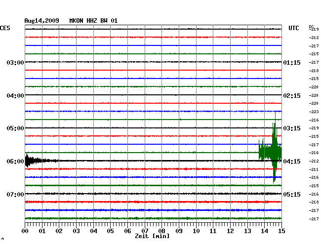Click the 05:15 UTC time label

292,194
